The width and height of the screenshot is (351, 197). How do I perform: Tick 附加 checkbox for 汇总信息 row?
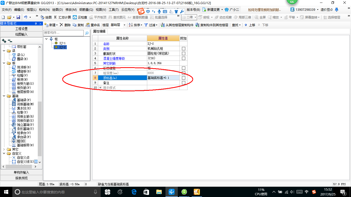[183, 68]
